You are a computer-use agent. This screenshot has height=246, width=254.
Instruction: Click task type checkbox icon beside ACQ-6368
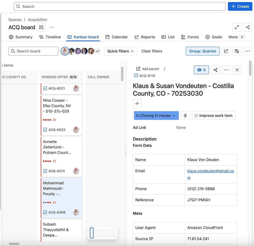click(45, 212)
